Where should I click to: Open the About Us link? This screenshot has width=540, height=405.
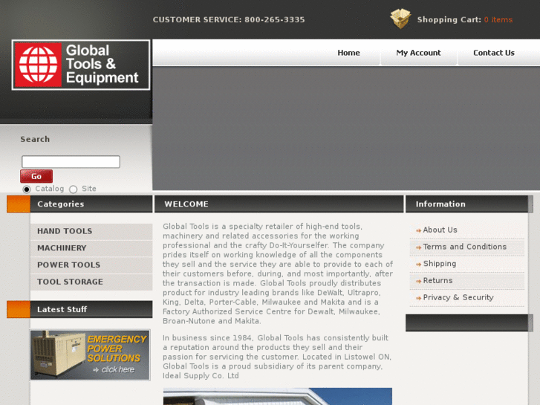pos(440,230)
